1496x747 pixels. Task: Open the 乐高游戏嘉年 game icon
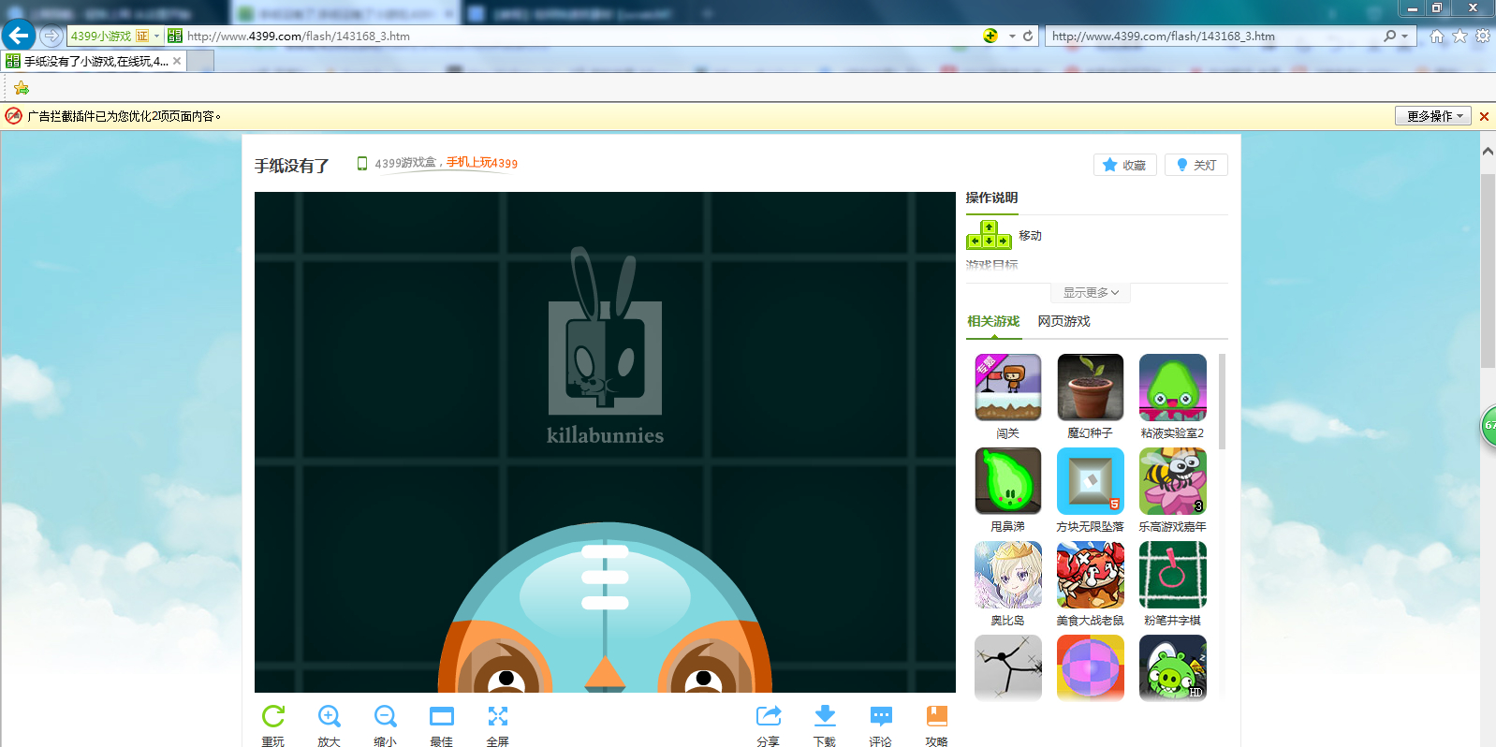[x=1173, y=481]
